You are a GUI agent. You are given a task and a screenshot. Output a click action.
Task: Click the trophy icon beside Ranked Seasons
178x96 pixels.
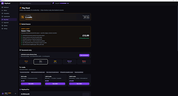coord(20,24)
